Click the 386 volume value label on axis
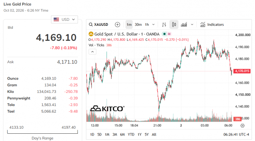255x141 pixels. coord(238,119)
